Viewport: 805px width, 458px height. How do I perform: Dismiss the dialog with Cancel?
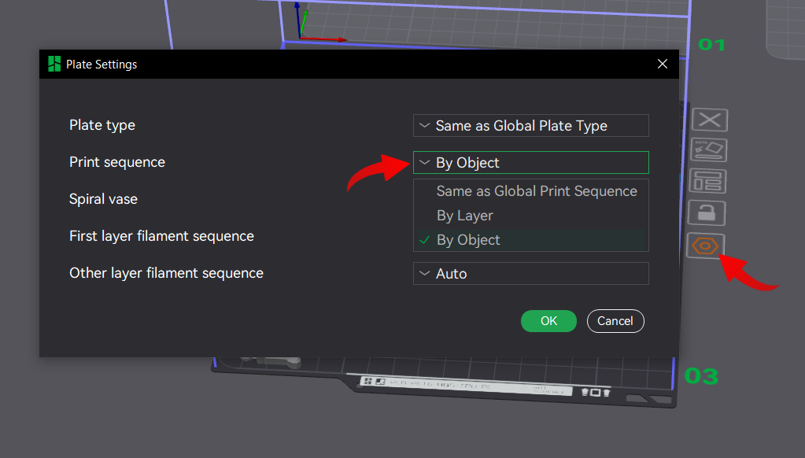615,320
